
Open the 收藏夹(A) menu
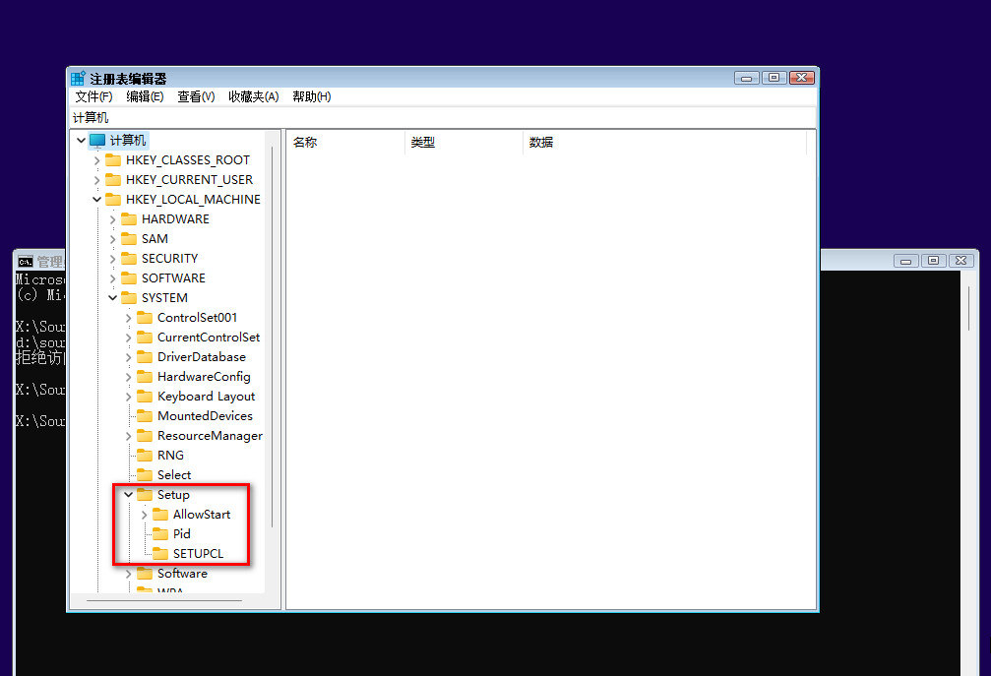pyautogui.click(x=254, y=96)
